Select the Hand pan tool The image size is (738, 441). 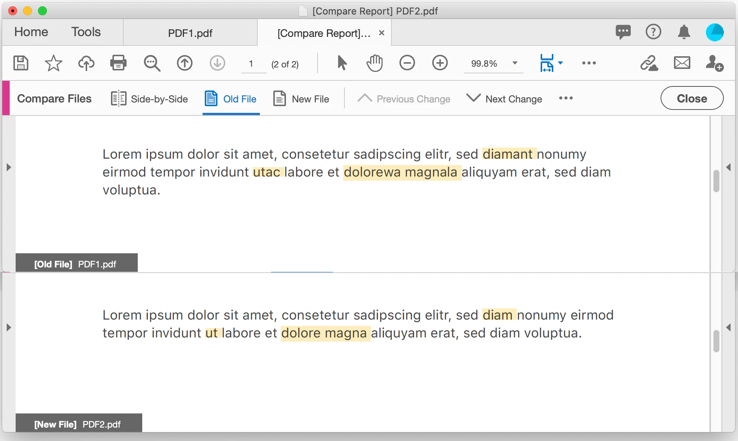[374, 63]
